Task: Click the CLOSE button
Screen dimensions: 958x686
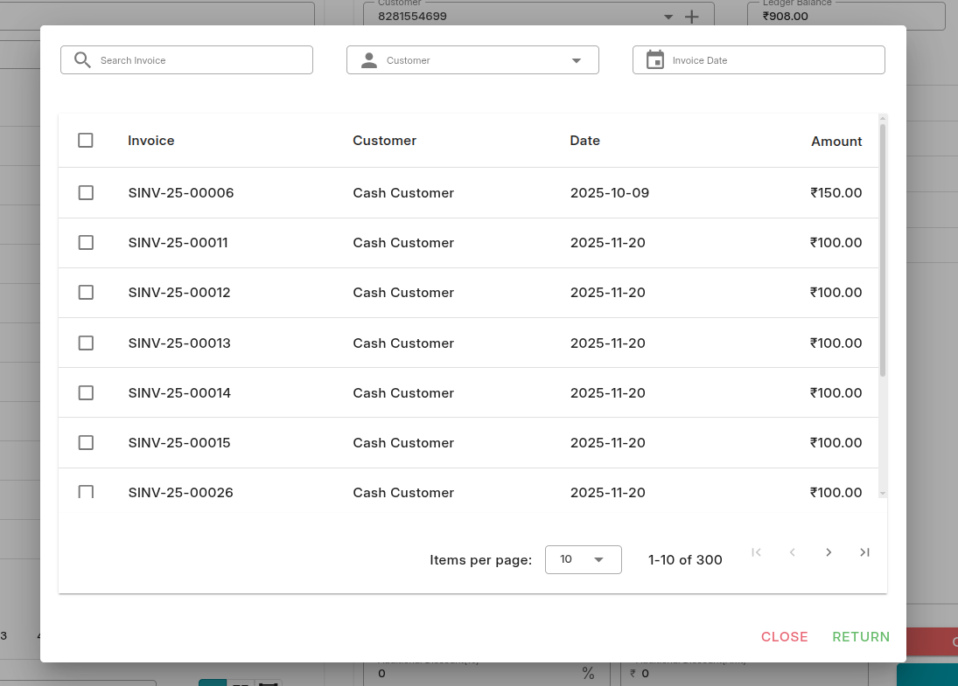Action: [785, 636]
